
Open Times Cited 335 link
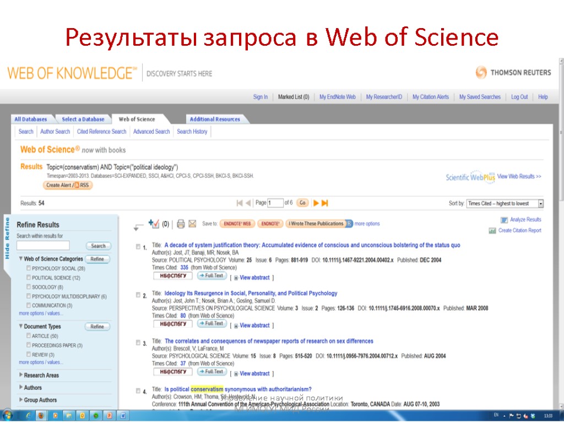[184, 268]
